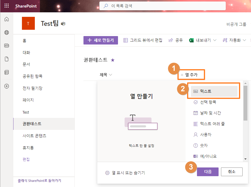Select the 텍스트 여러 줄 column type
The width and height of the screenshot is (251, 187).
pos(214,124)
